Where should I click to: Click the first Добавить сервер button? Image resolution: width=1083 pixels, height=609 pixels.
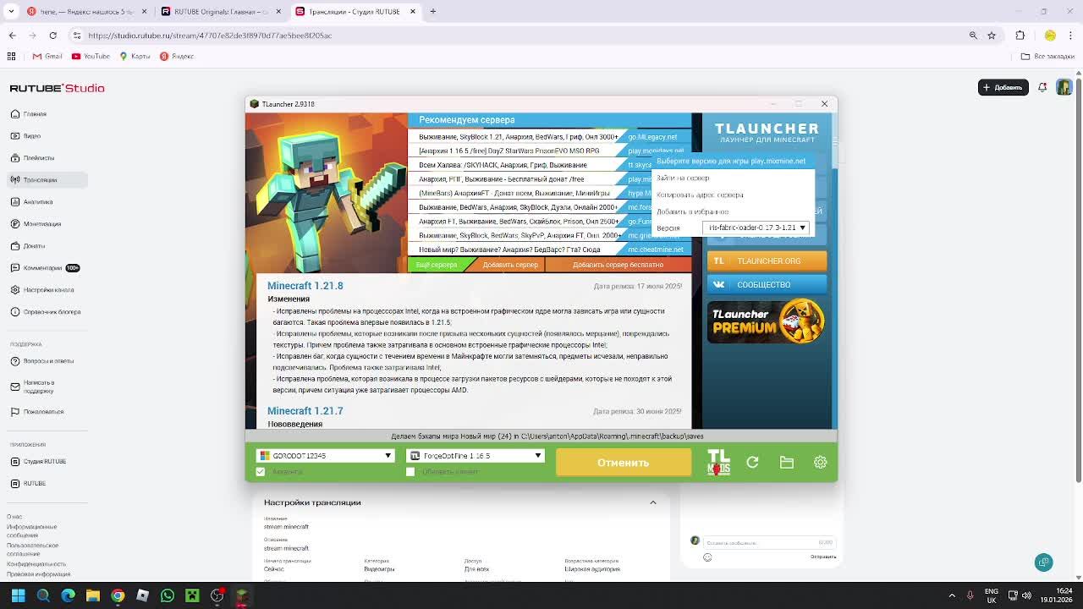pos(510,265)
